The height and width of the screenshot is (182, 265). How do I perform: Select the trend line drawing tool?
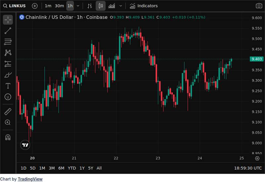8,31
